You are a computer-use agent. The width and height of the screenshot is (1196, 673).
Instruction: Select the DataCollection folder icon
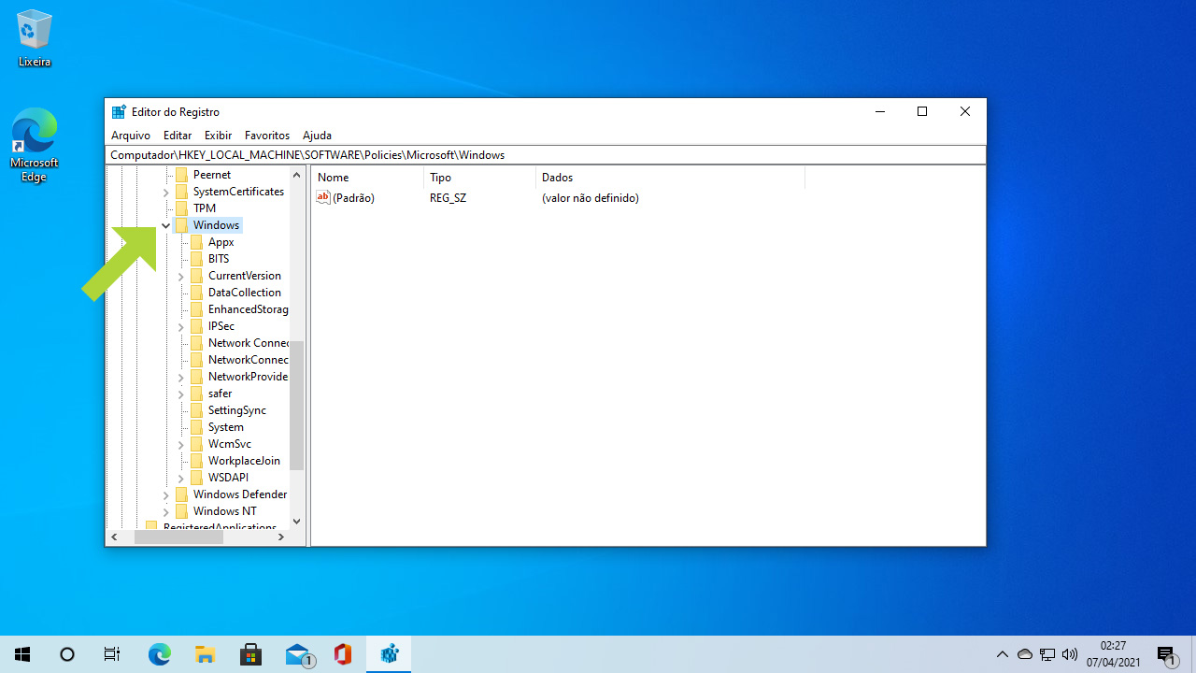196,293
